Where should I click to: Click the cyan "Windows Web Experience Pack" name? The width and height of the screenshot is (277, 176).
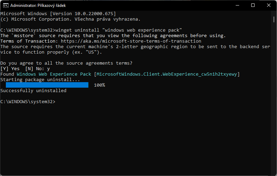tap(54, 74)
